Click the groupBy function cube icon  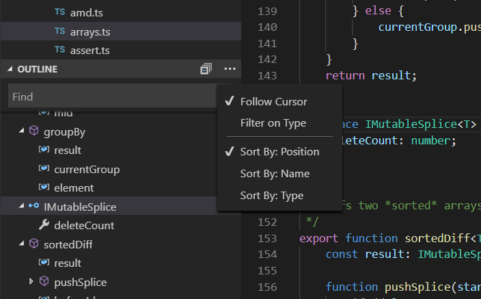[x=33, y=131]
